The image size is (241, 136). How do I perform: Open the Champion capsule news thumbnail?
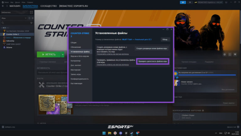tap(56, 105)
